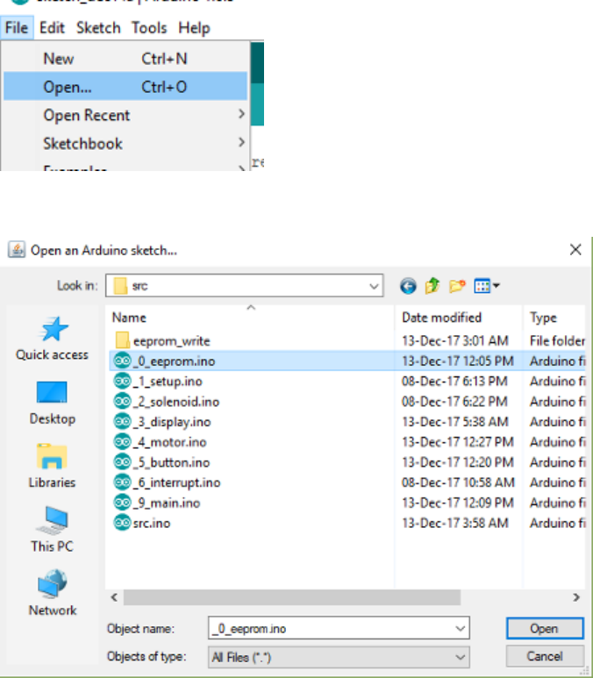Image resolution: width=593 pixels, height=678 pixels.
Task: Open the Edit menu
Action: [52, 28]
